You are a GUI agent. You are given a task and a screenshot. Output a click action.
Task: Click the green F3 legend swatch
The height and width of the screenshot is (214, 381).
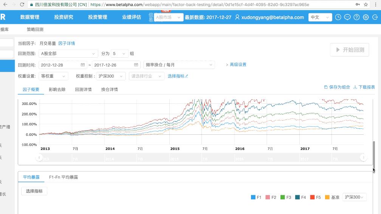click(283, 197)
